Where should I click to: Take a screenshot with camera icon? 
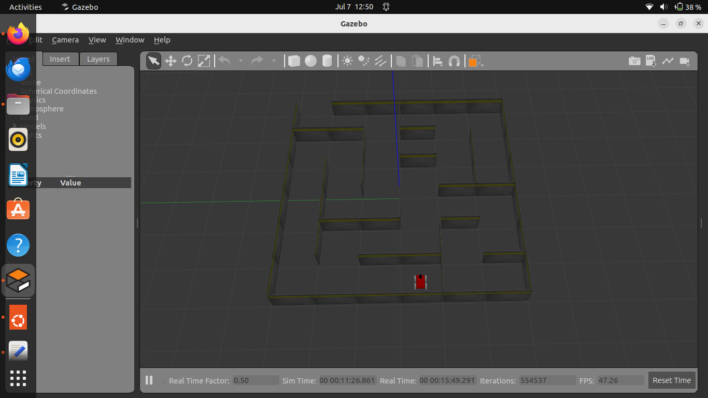tap(634, 61)
